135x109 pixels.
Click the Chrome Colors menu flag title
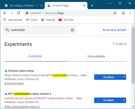pos(21,71)
